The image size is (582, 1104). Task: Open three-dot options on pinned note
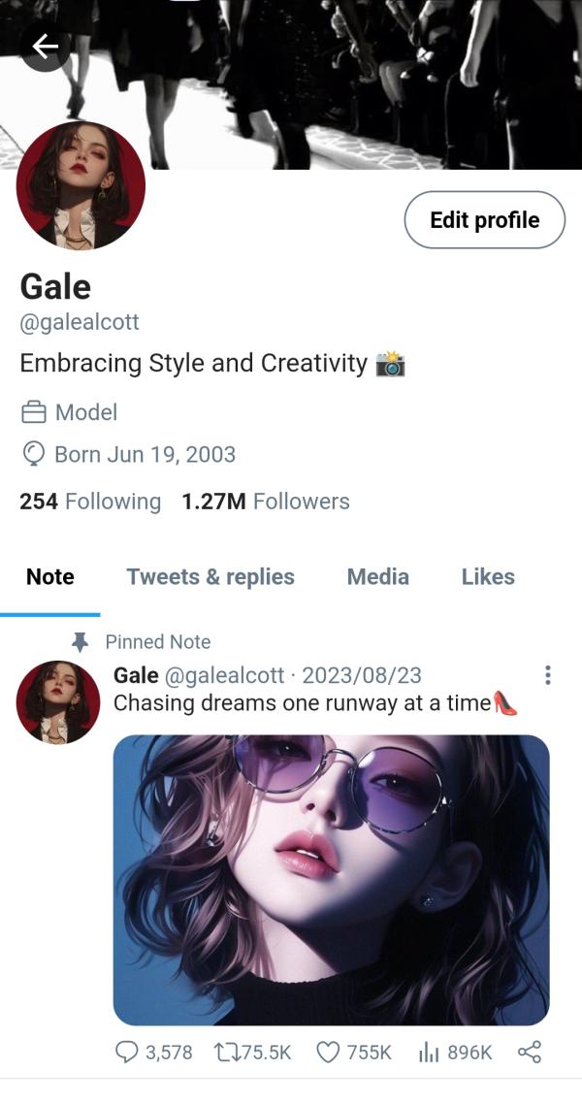(548, 675)
